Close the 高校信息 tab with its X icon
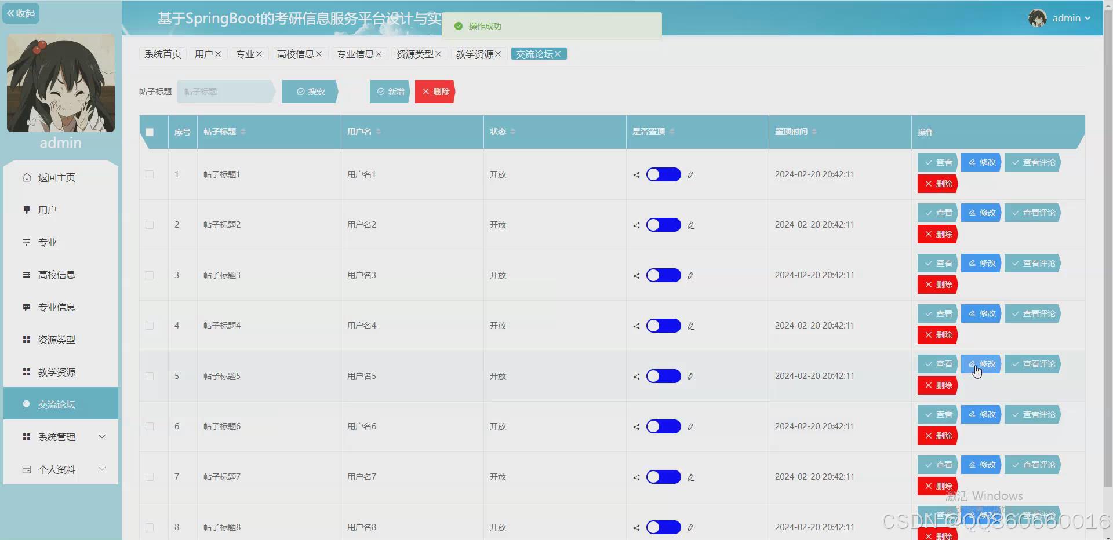The width and height of the screenshot is (1113, 540). pyautogui.click(x=319, y=54)
